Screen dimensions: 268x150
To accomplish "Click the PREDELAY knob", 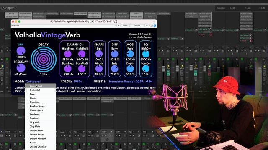I will 21,68.
